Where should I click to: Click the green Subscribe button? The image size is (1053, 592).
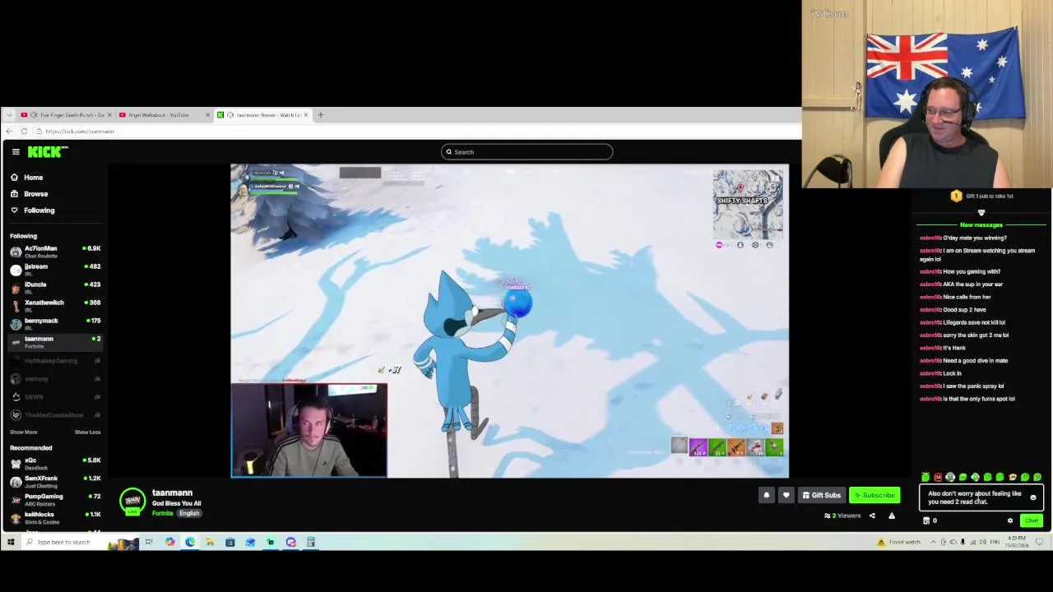click(874, 495)
